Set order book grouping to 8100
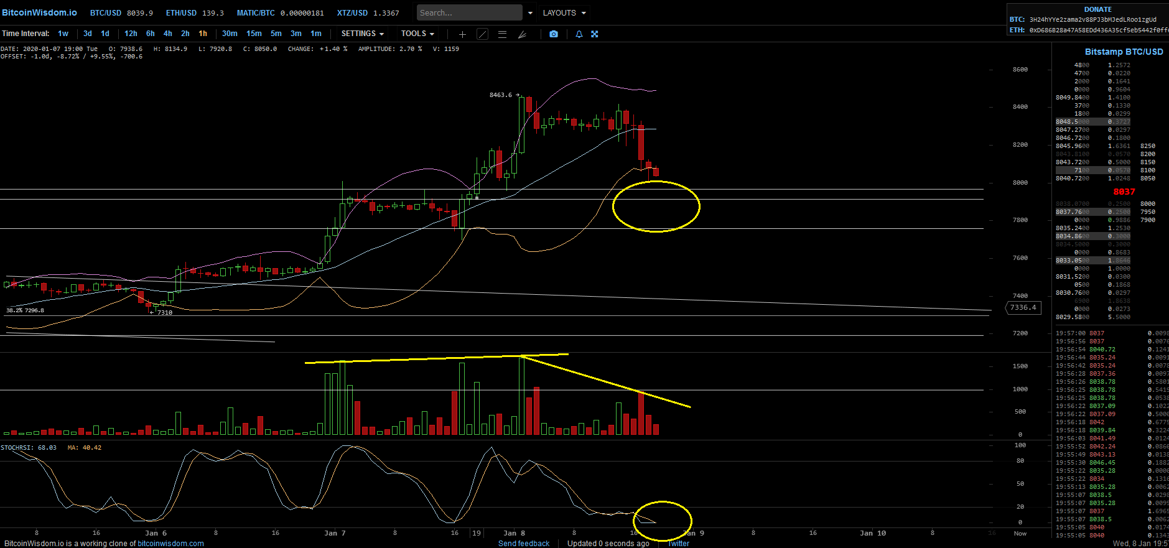This screenshot has width=1169, height=548. tap(1148, 170)
